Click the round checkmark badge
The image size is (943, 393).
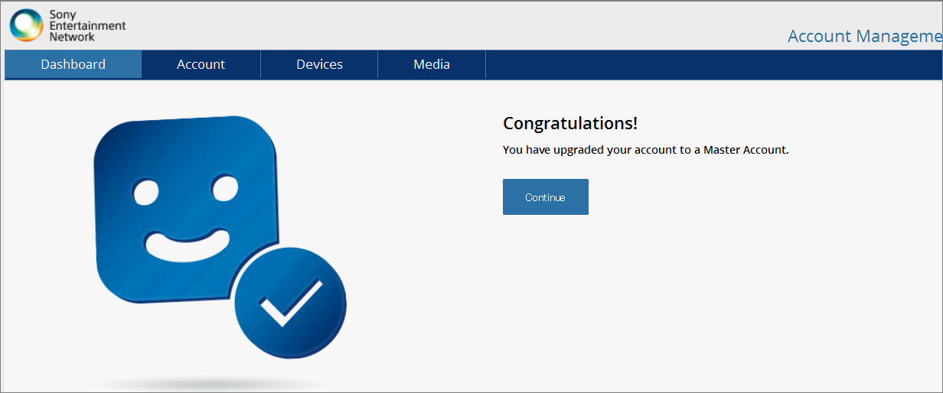click(290, 302)
